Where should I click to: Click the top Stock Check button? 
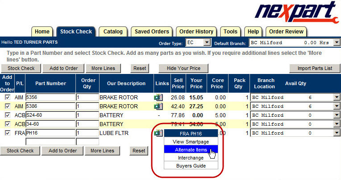21,69
